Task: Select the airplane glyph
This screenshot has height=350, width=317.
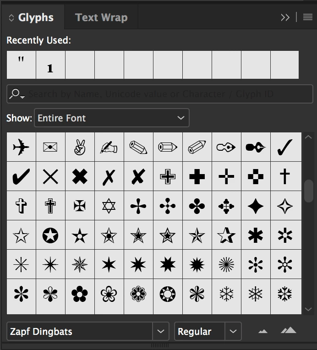Action: [x=21, y=147]
